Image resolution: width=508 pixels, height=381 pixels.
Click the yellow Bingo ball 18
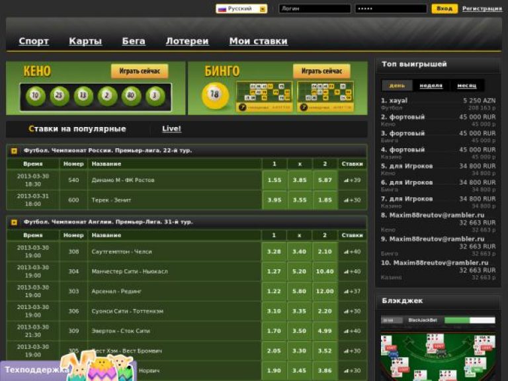214,95
